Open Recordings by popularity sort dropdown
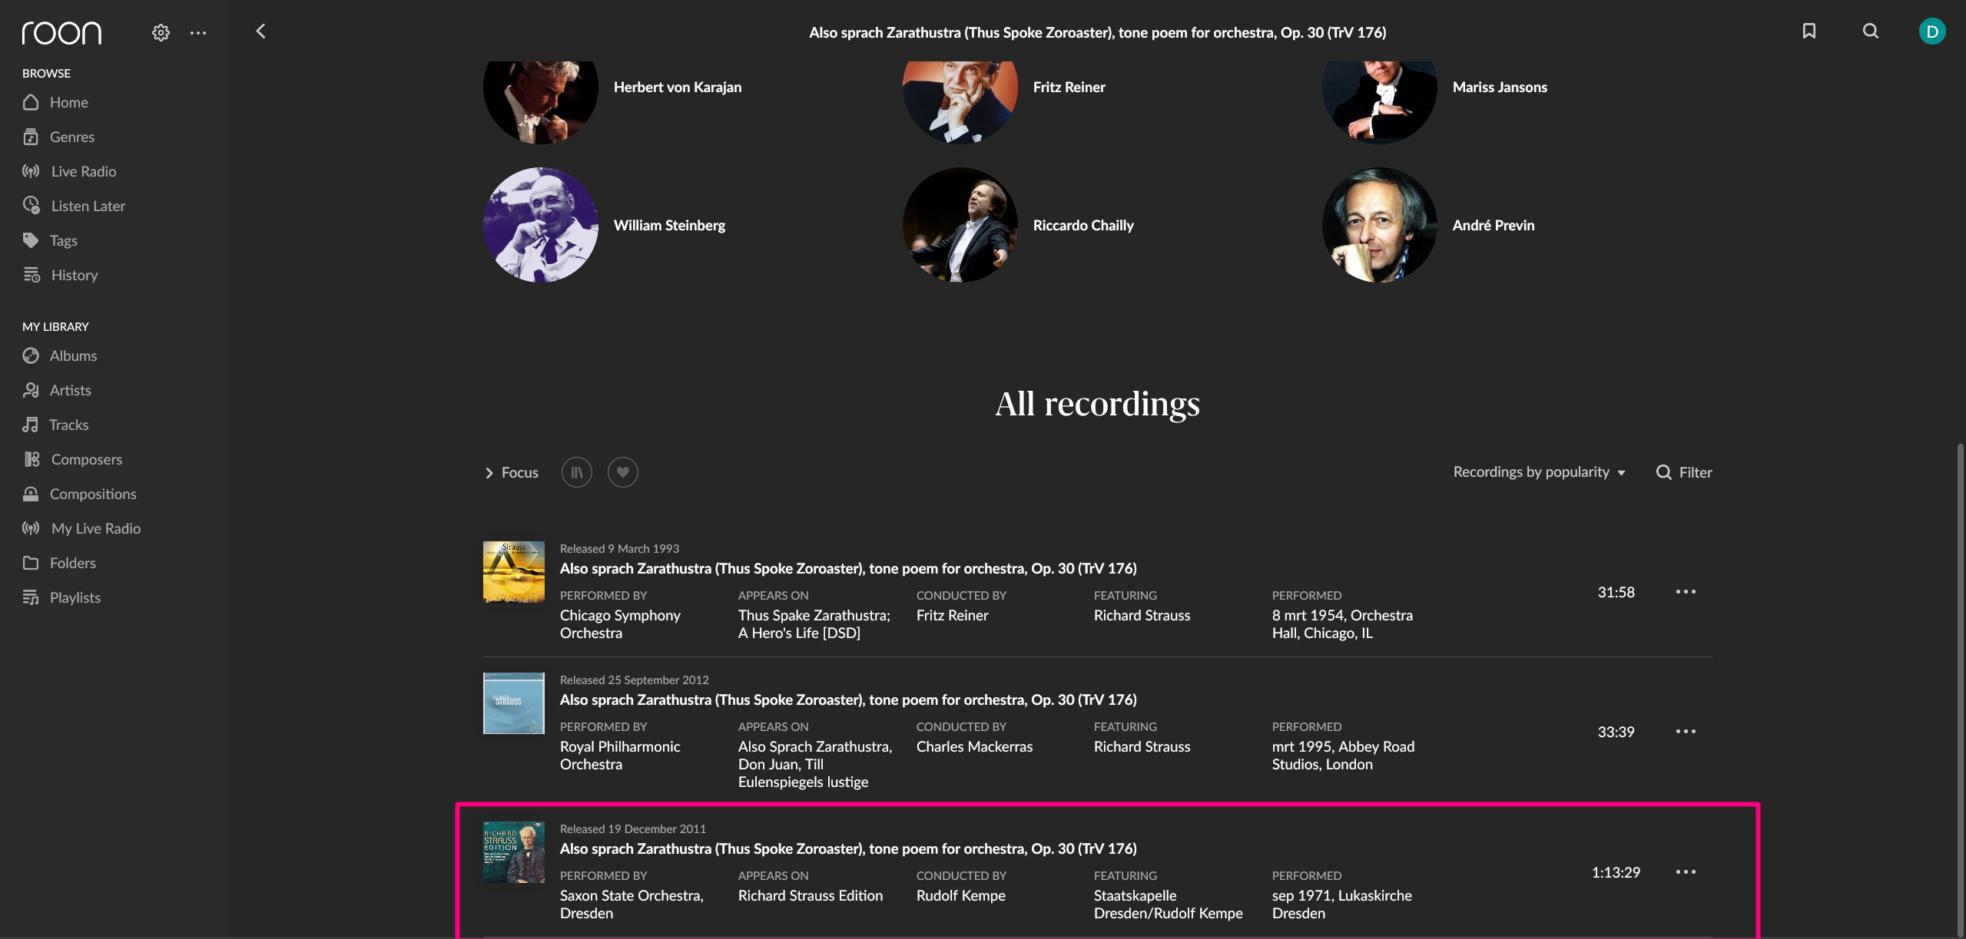1966x939 pixels. [1539, 472]
